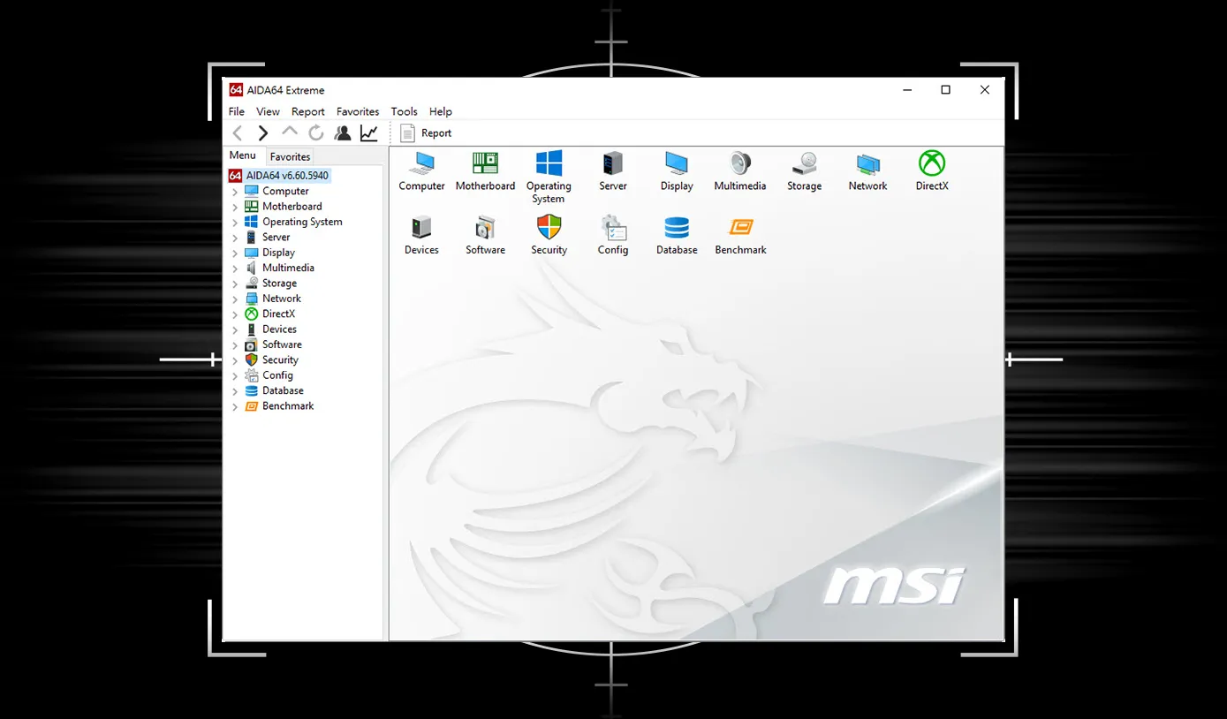1227x719 pixels.
Task: Select AIDA64 v6.60.5940 root tree item
Action: pyautogui.click(x=287, y=176)
